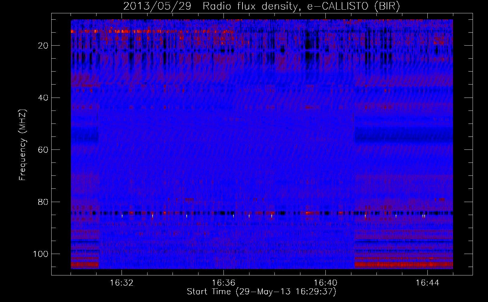This screenshot has height=302, width=488.
Task: Click the 16:44 time tick label
Action: pyautogui.click(x=427, y=283)
